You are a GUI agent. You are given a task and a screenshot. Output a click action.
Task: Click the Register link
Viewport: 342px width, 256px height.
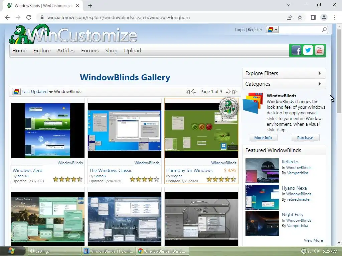tap(255, 30)
